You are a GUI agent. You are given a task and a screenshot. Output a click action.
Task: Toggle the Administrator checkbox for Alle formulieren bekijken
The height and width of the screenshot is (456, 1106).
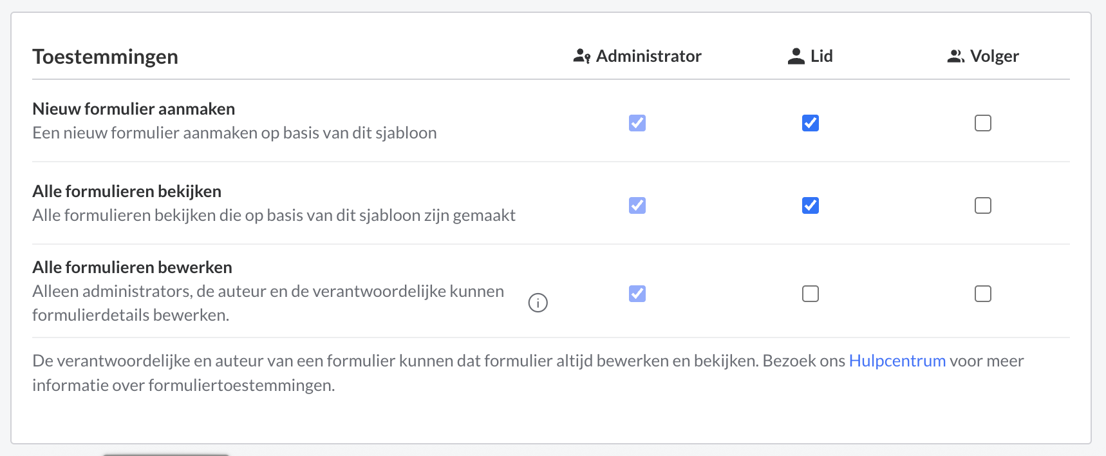point(637,205)
